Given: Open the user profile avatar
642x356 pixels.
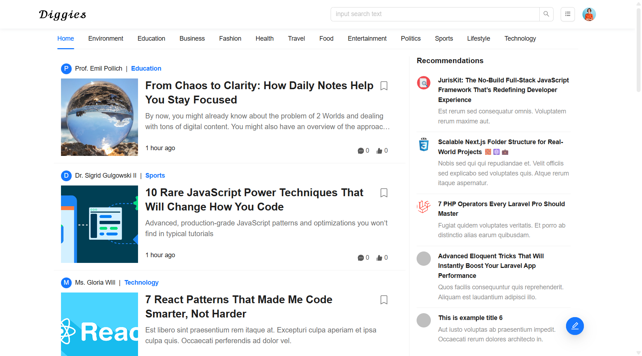Looking at the screenshot, I should [589, 14].
